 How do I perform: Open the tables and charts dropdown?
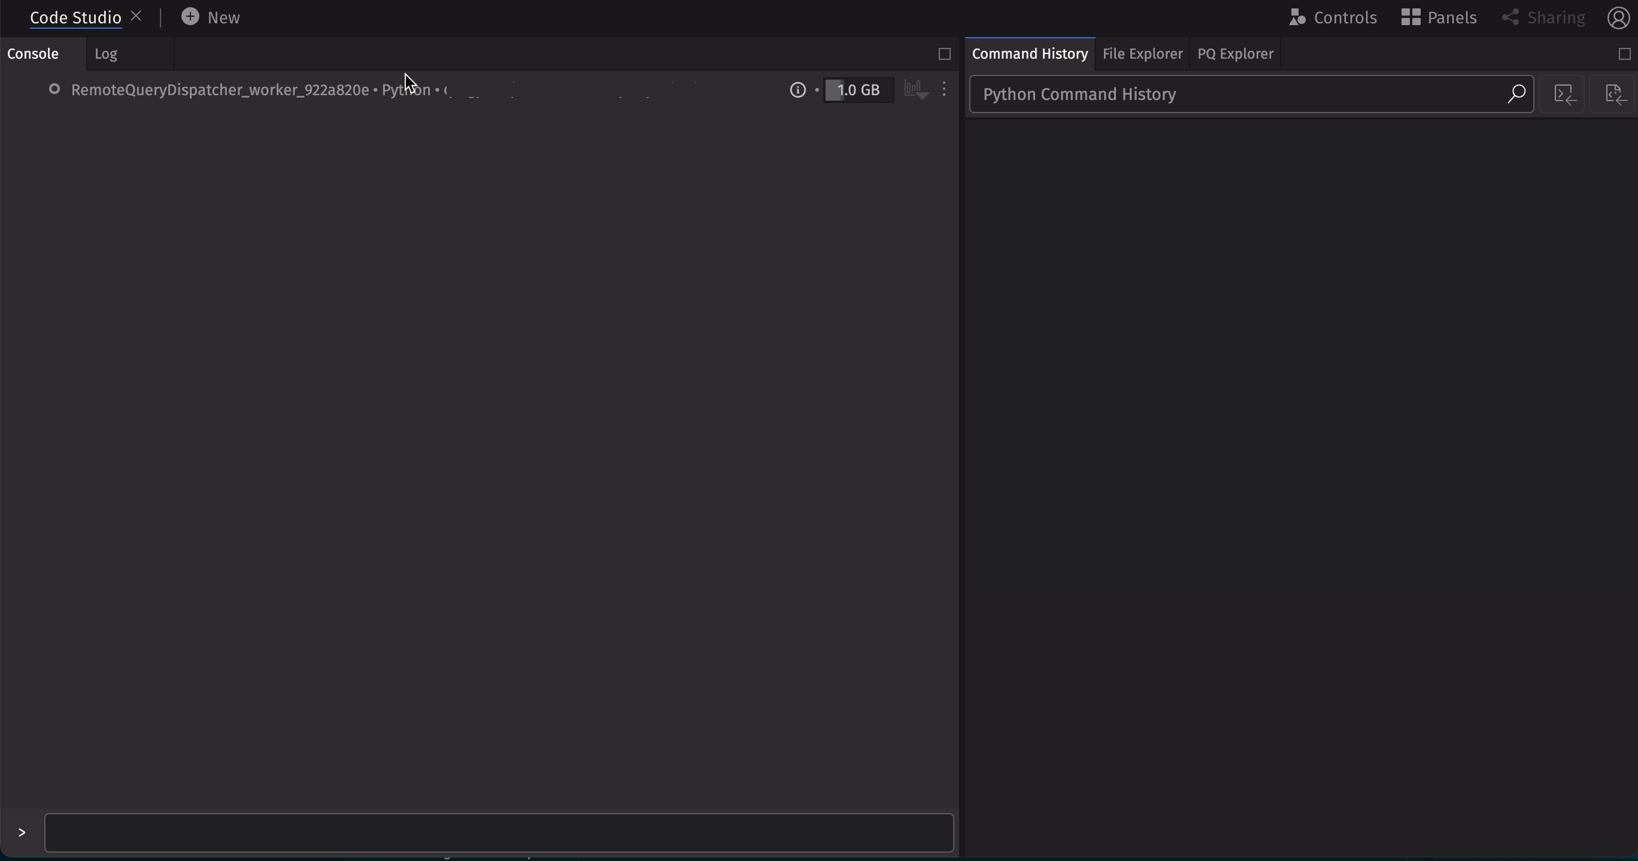[x=917, y=90]
